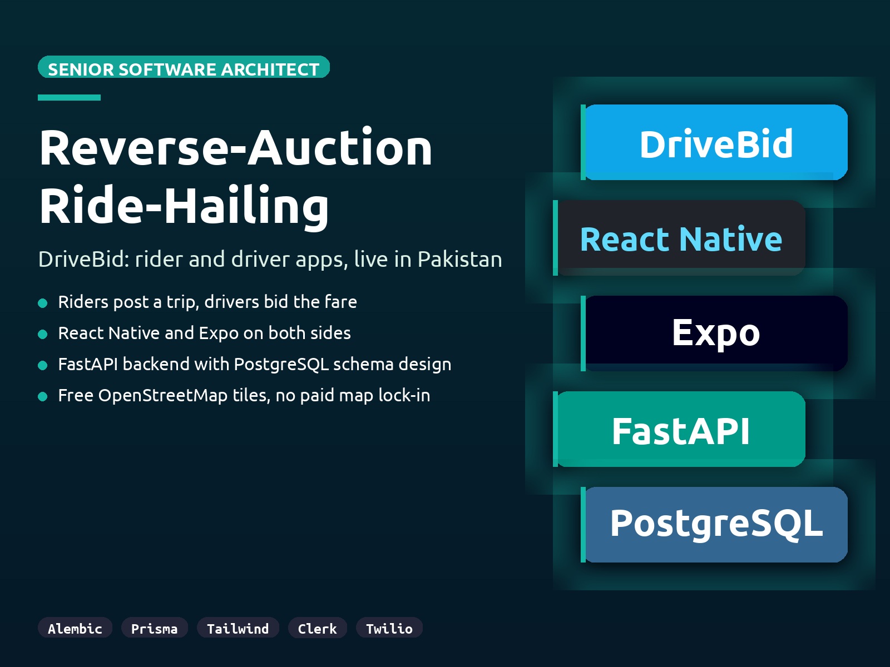The image size is (890, 667).
Task: Switch to the Clerk pill
Action: click(317, 629)
